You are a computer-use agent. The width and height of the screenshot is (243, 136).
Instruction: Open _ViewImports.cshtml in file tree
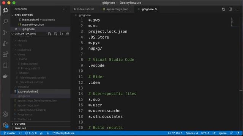pos(33,77)
